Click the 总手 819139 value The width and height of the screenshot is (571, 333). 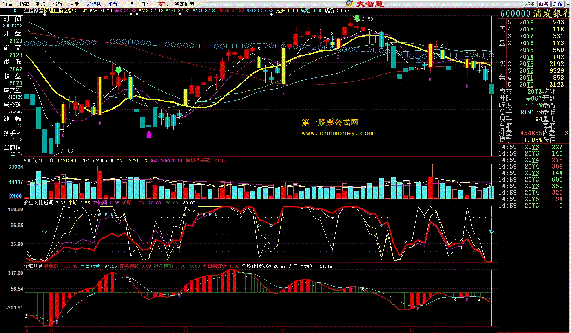coord(531,112)
